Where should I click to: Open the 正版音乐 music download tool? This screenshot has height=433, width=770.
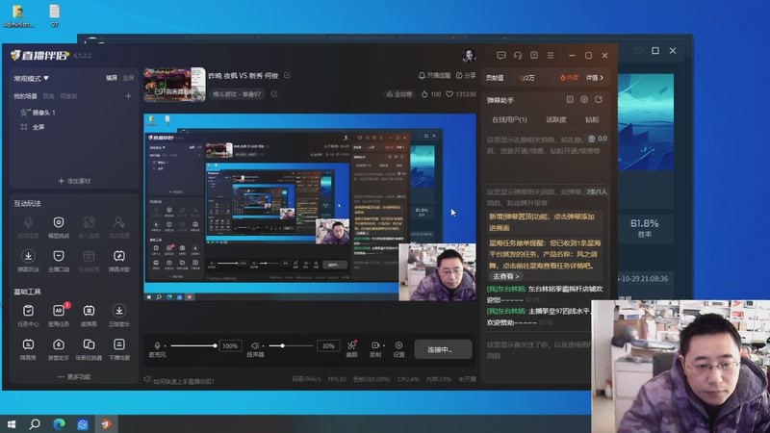(118, 315)
